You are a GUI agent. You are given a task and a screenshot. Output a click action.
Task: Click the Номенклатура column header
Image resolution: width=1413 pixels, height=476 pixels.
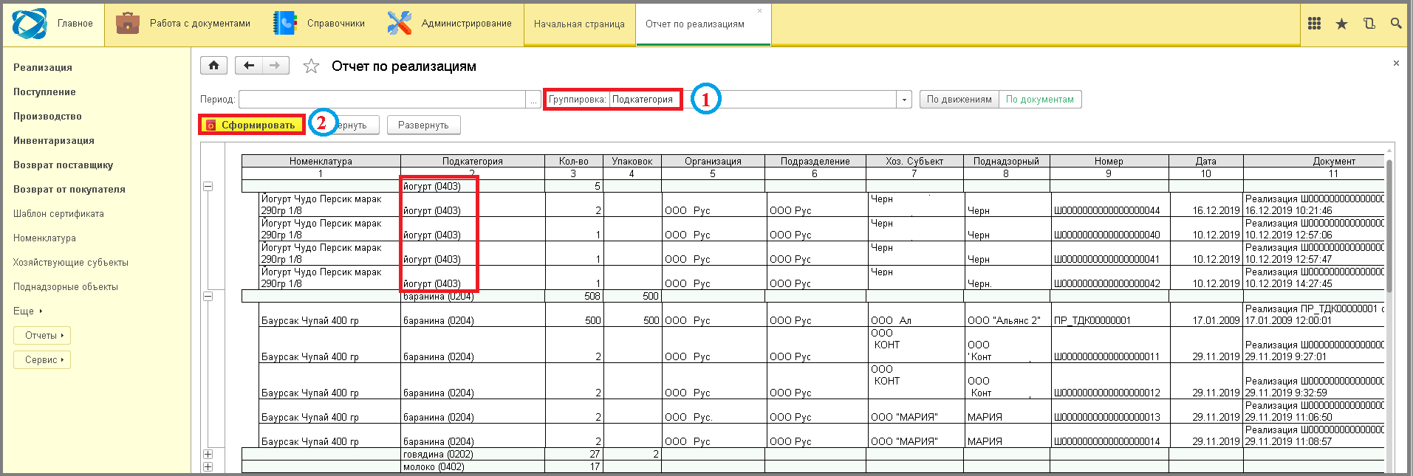pyautogui.click(x=321, y=161)
